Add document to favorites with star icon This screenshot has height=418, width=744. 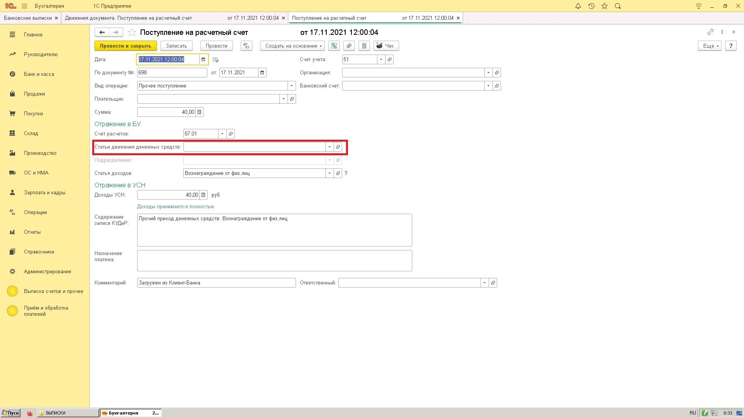point(132,33)
